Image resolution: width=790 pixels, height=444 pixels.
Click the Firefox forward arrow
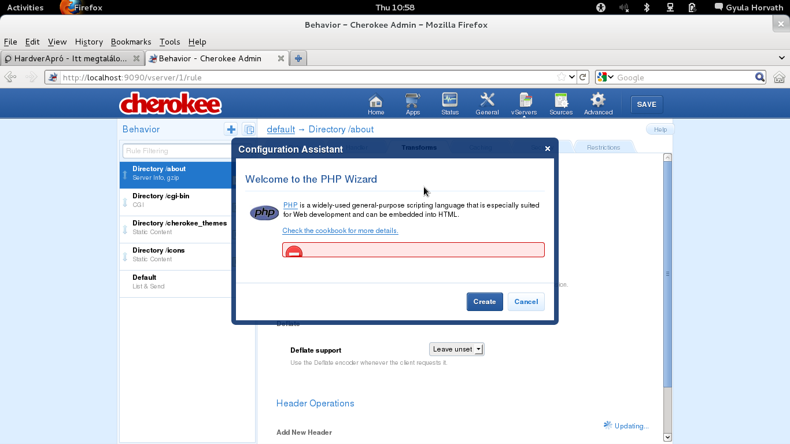point(31,77)
